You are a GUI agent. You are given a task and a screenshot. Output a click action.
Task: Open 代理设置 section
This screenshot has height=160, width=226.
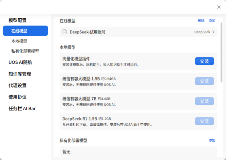[x=17, y=85]
